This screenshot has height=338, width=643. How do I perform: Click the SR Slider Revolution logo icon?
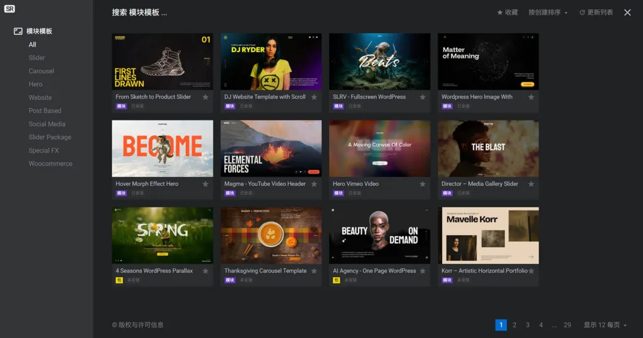[9, 9]
